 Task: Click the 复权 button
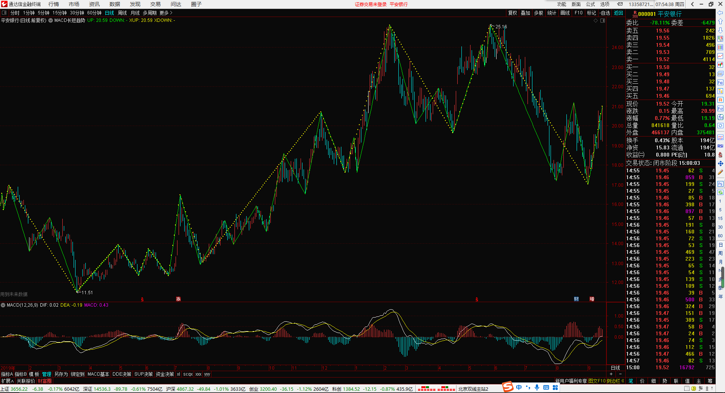pyautogui.click(x=512, y=13)
